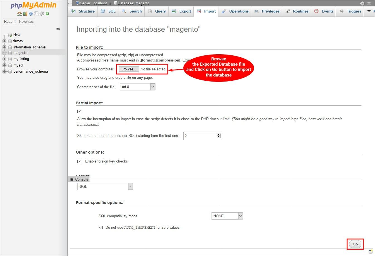Click the database icon beside my-listing

(x=10, y=59)
